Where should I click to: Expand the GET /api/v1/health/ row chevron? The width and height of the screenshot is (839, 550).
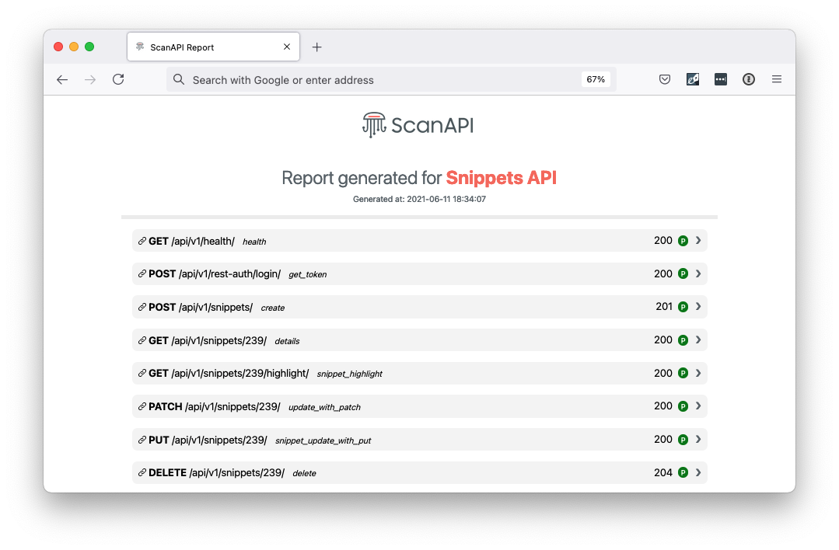pos(698,241)
